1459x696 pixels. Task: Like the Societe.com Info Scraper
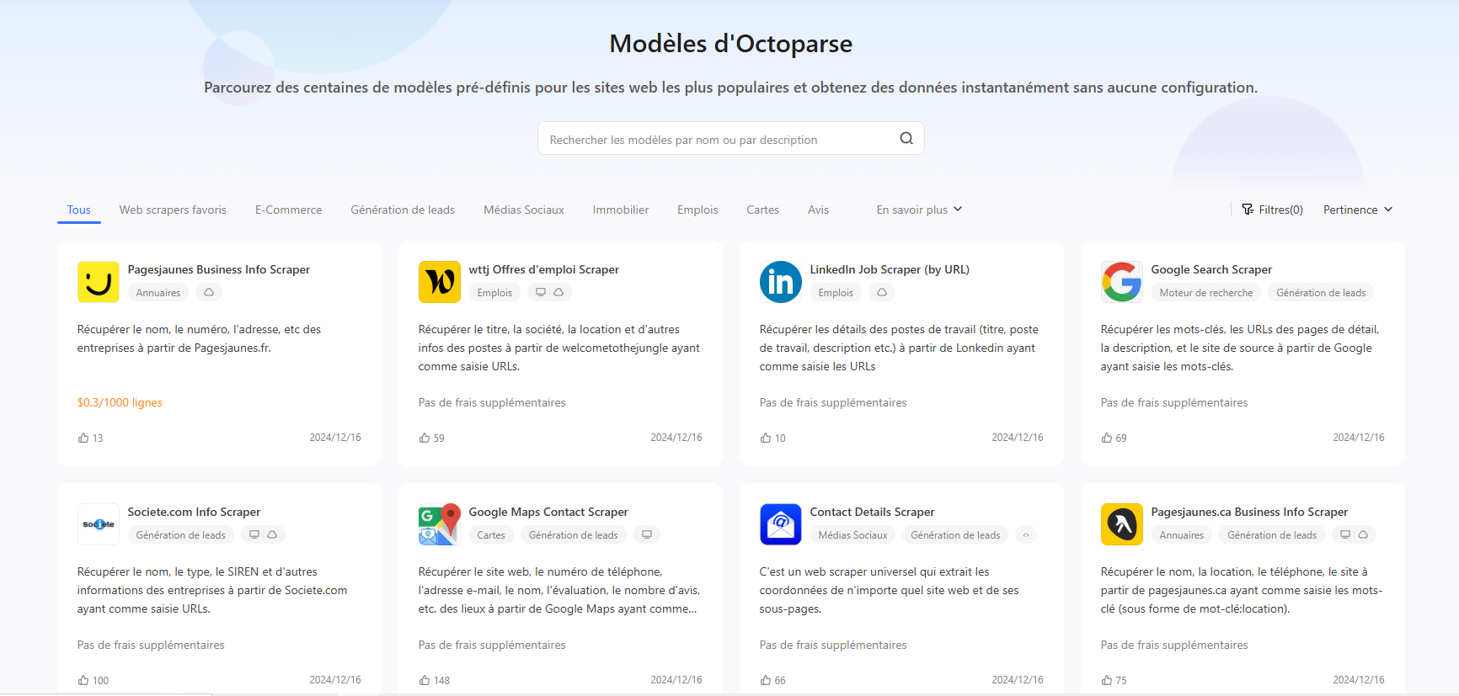[x=83, y=680]
